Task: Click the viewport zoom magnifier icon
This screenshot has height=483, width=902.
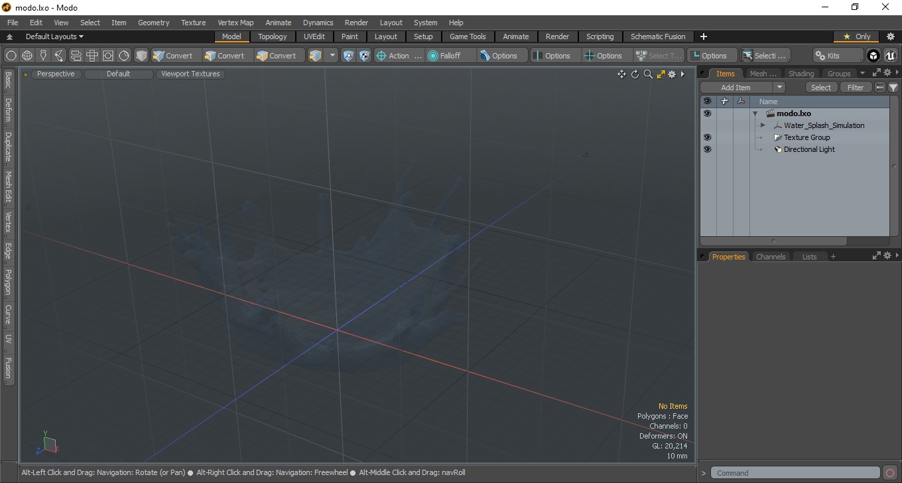Action: tap(648, 74)
